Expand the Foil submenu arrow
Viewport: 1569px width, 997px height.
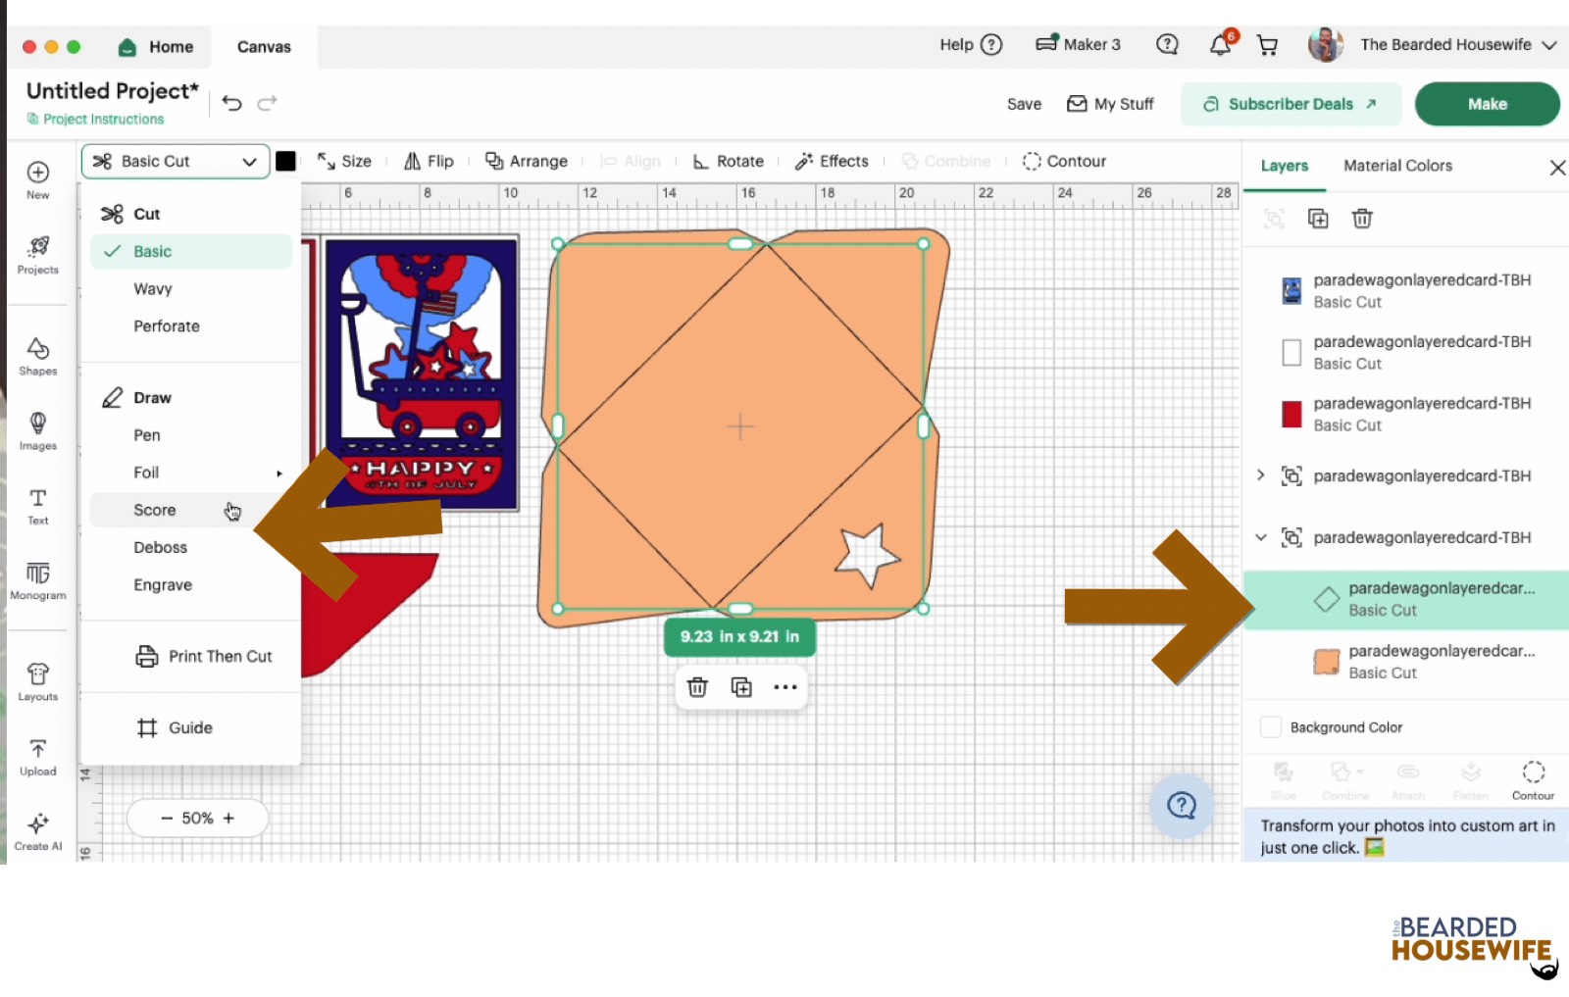click(x=279, y=474)
